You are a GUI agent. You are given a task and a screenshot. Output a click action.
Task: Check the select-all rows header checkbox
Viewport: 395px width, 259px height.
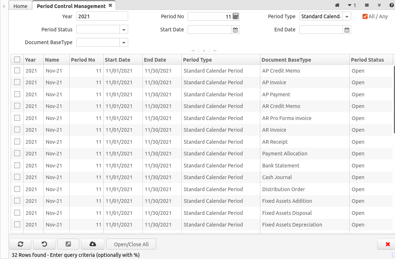click(17, 59)
